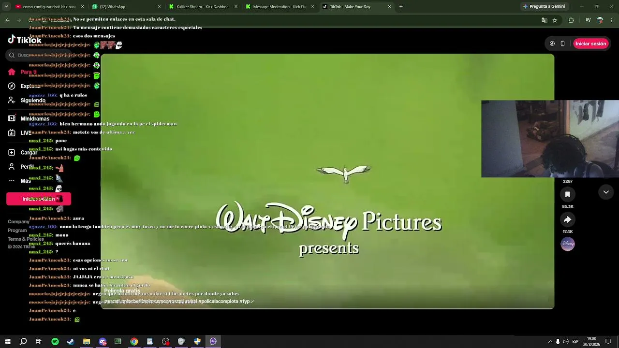Open the Disney sound disc thumbnail
Screen dimensions: 619x348
[568, 244]
